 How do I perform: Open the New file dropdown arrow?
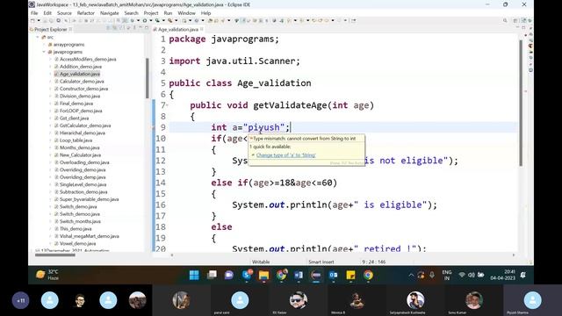39,20
